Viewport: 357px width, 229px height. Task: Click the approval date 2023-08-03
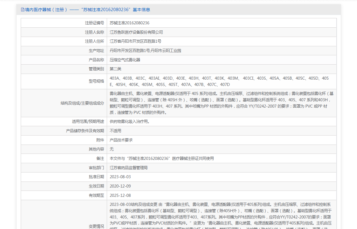click(120, 177)
